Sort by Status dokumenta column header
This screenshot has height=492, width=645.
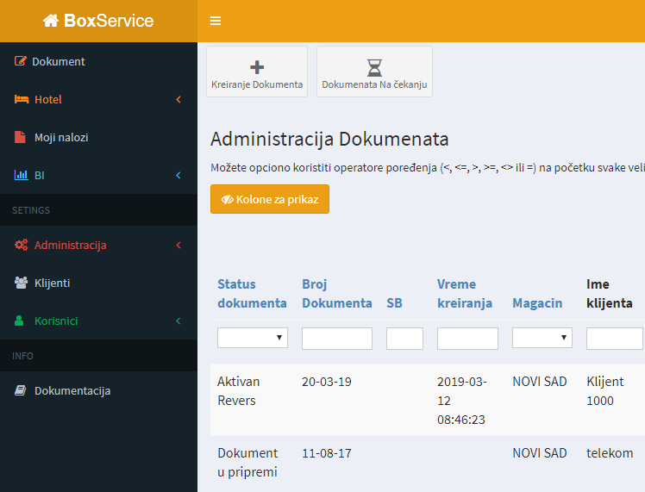click(252, 294)
